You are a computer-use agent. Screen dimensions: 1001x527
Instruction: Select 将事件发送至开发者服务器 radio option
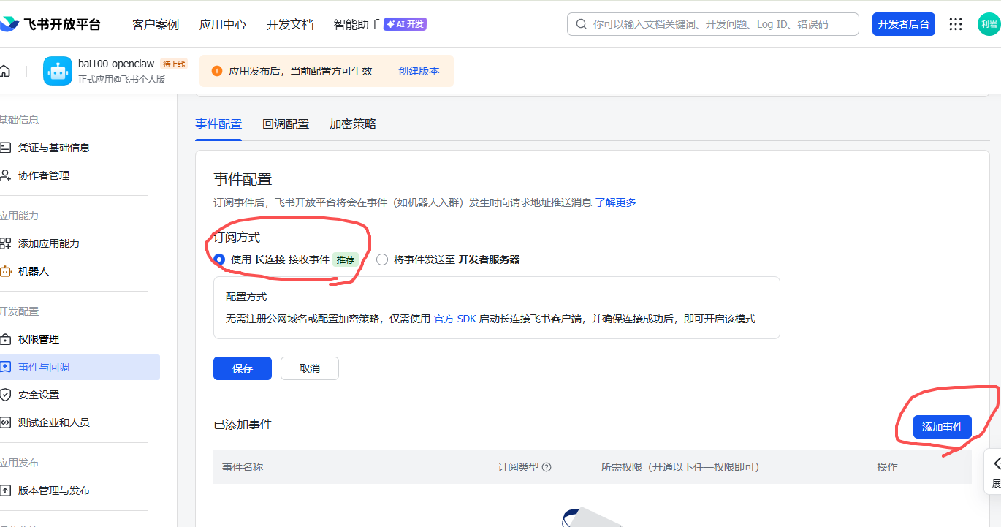[x=382, y=259]
